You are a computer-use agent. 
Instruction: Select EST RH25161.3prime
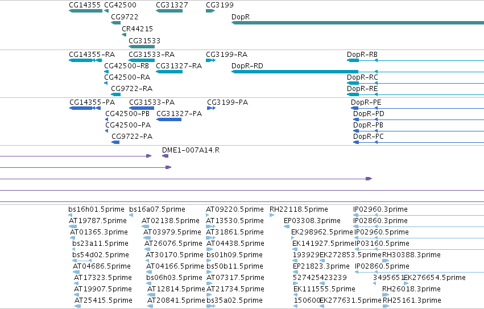click(386, 306)
